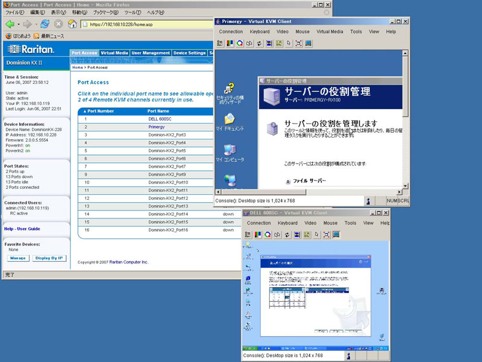
Task: Open Connection Properties in Primergy KVM toolbar
Action: click(x=220, y=43)
